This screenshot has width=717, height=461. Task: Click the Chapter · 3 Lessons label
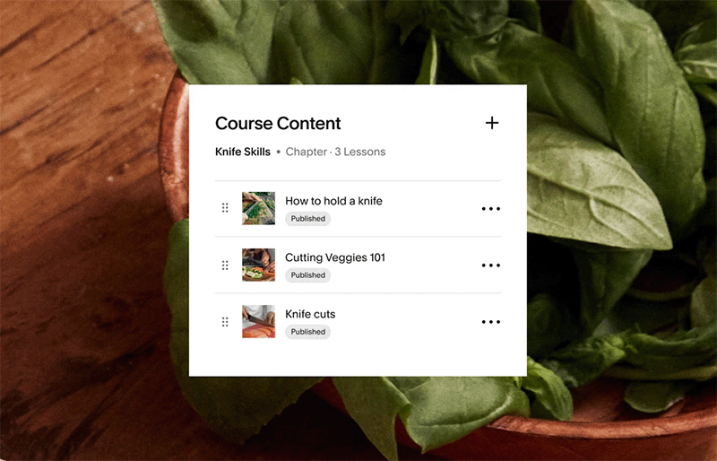(335, 152)
